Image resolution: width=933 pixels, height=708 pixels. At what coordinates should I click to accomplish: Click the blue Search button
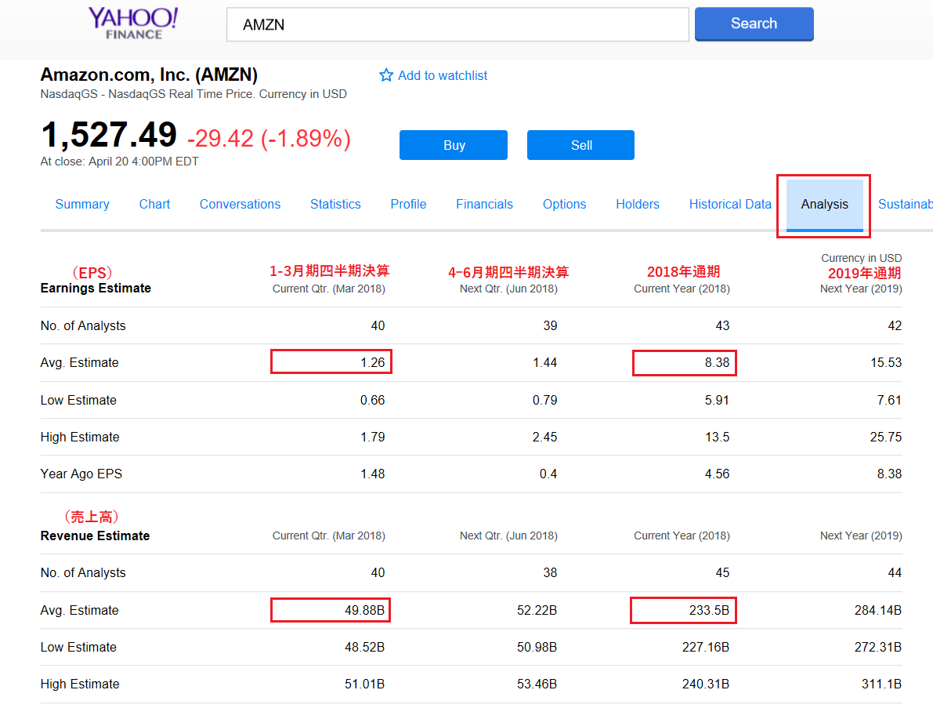(754, 24)
